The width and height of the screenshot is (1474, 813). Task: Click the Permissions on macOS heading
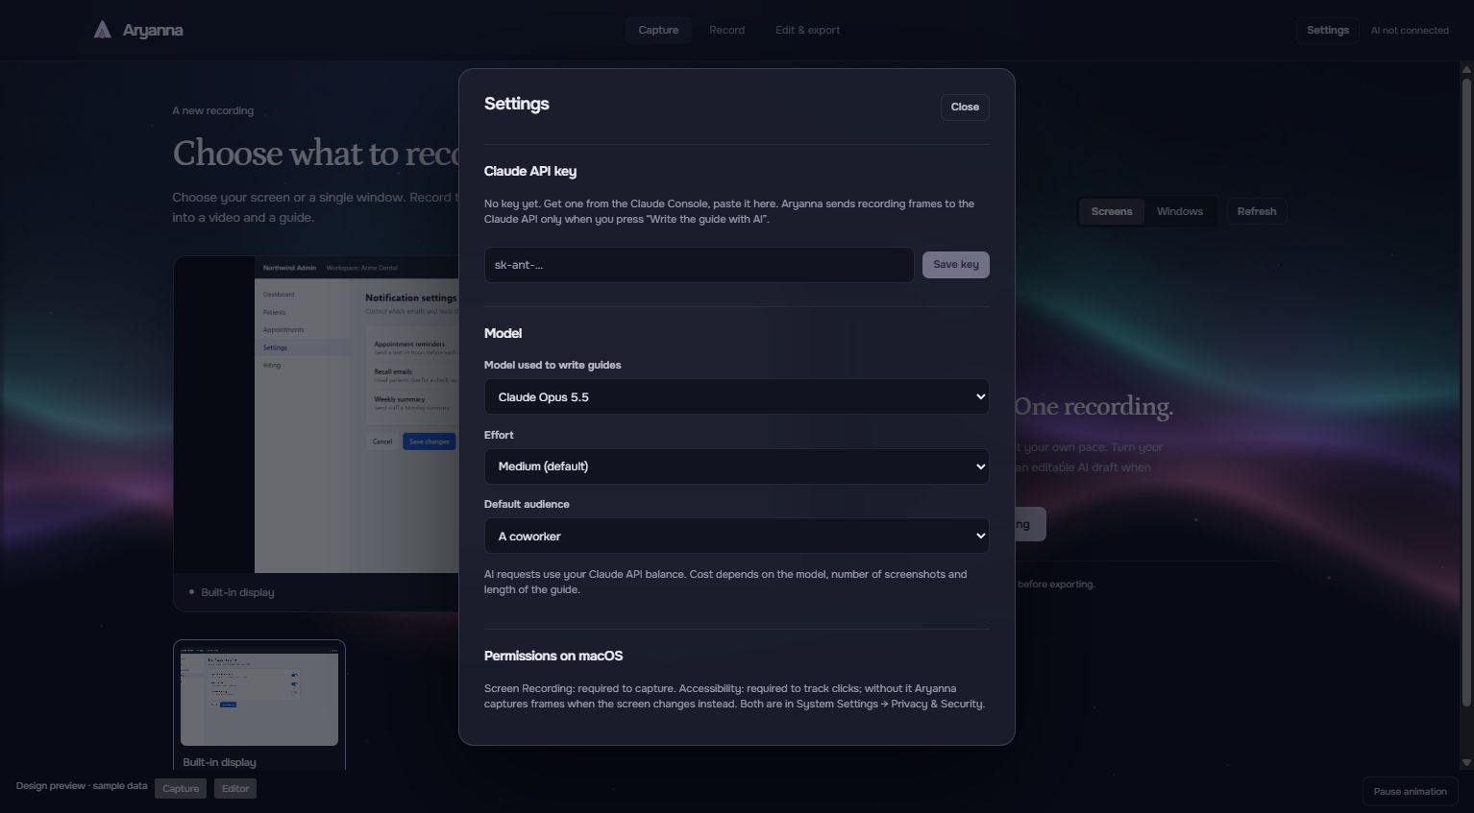[553, 656]
